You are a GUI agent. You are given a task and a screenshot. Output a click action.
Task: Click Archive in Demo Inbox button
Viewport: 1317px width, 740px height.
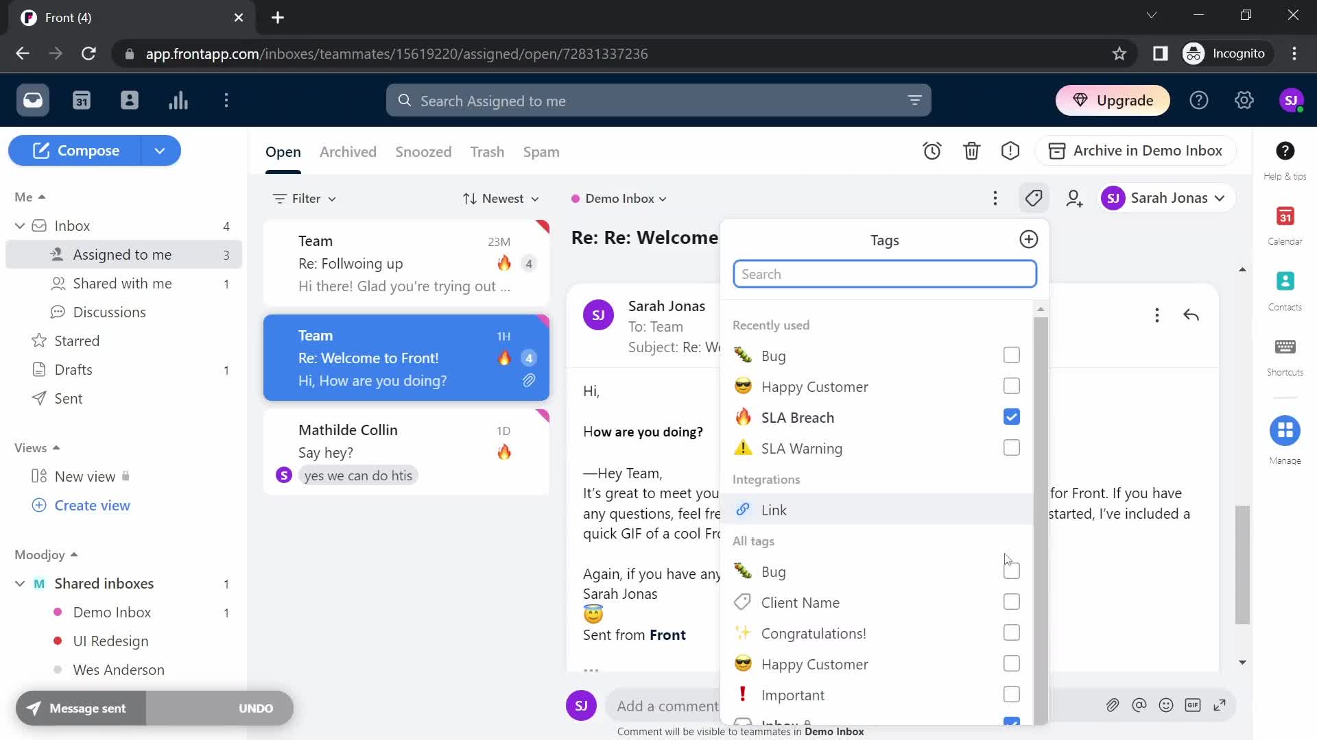tap(1136, 151)
